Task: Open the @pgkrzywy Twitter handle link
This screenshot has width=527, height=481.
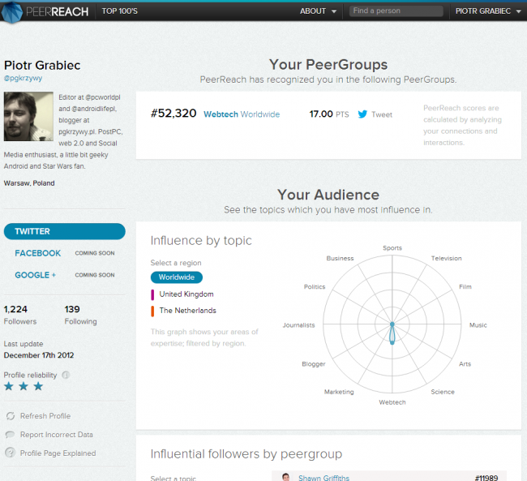Action: pos(23,78)
